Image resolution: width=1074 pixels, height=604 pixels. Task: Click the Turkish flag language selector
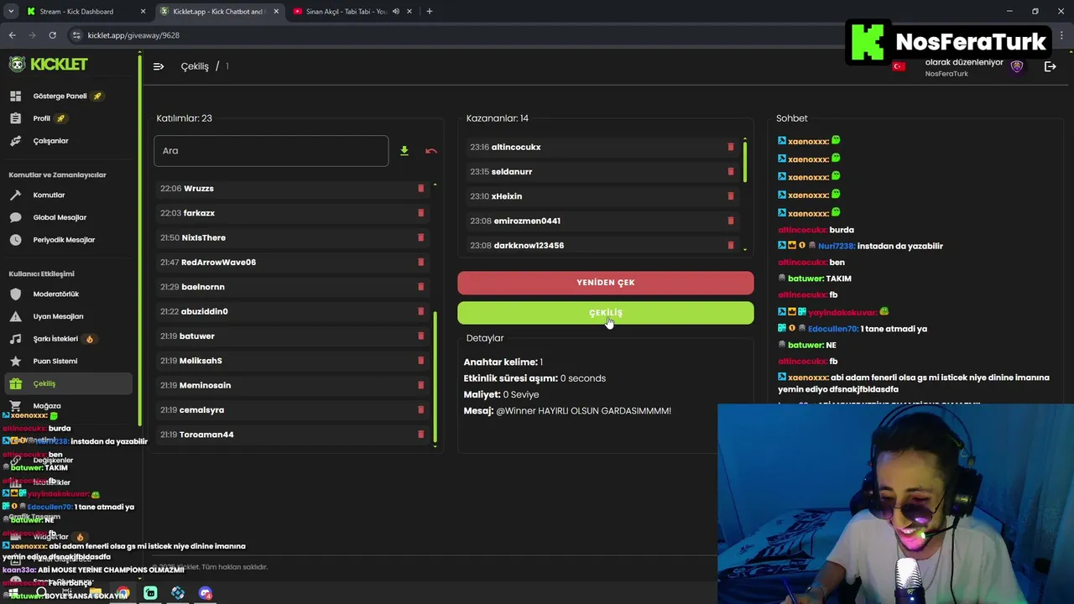[x=899, y=66]
